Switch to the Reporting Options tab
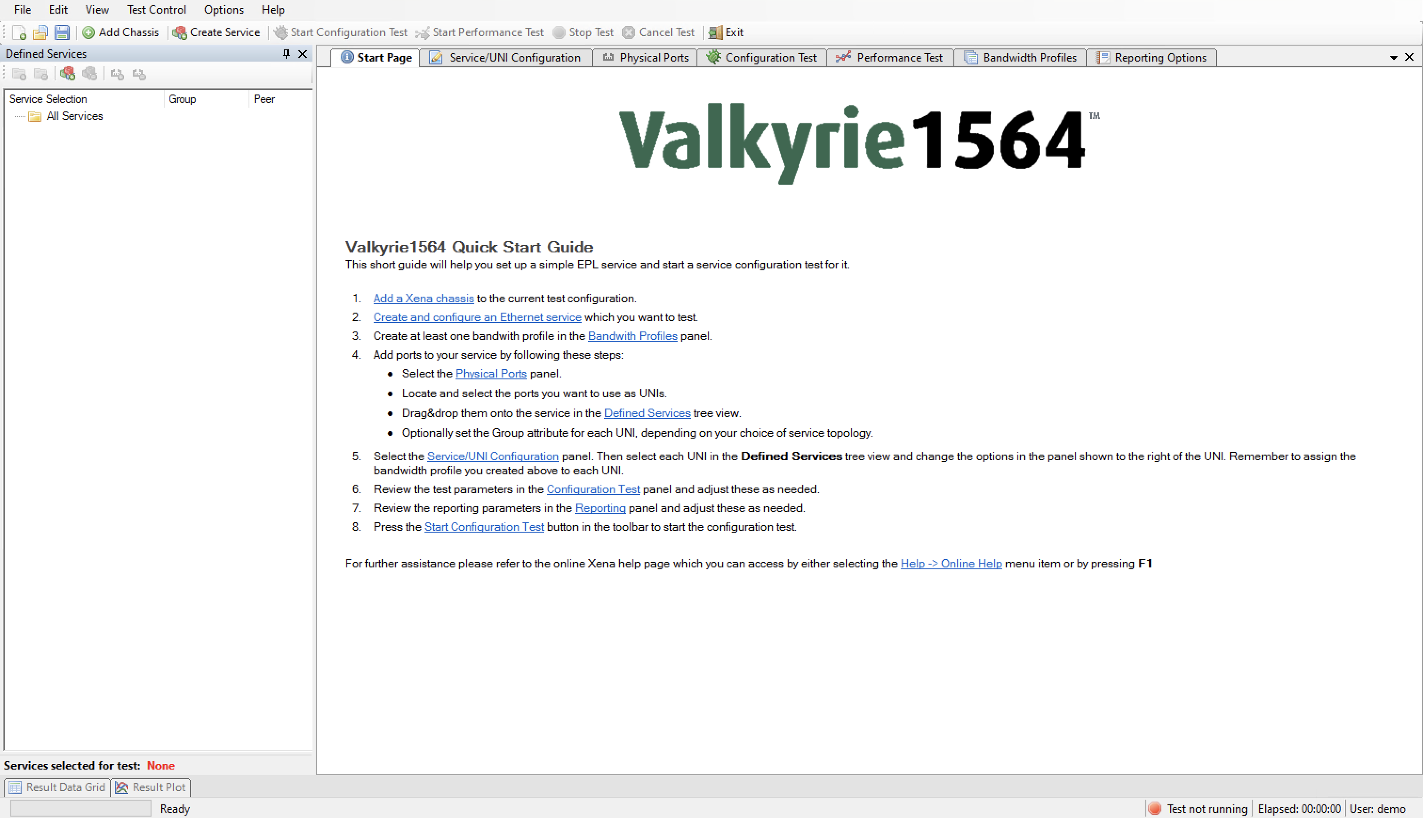 (1151, 58)
